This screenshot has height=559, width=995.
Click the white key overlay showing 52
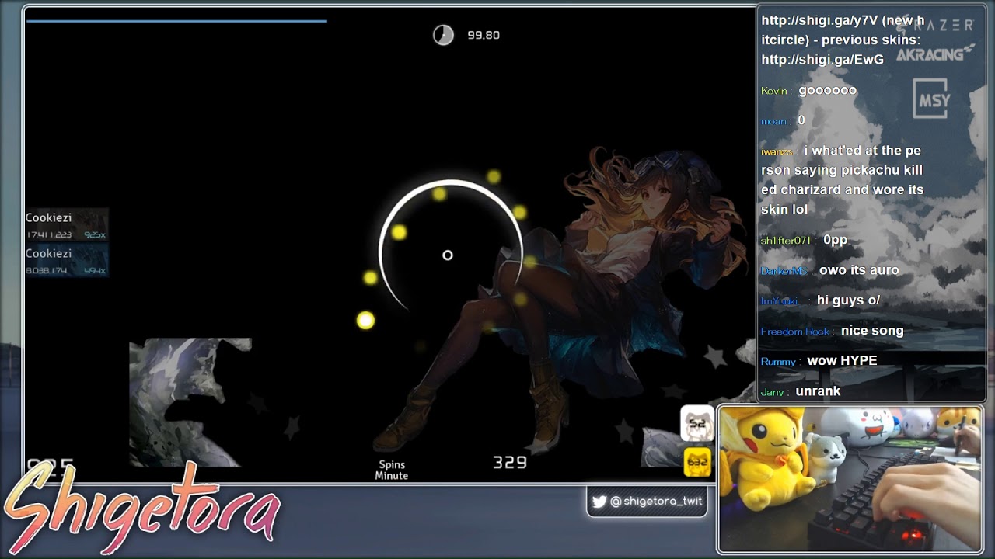697,424
